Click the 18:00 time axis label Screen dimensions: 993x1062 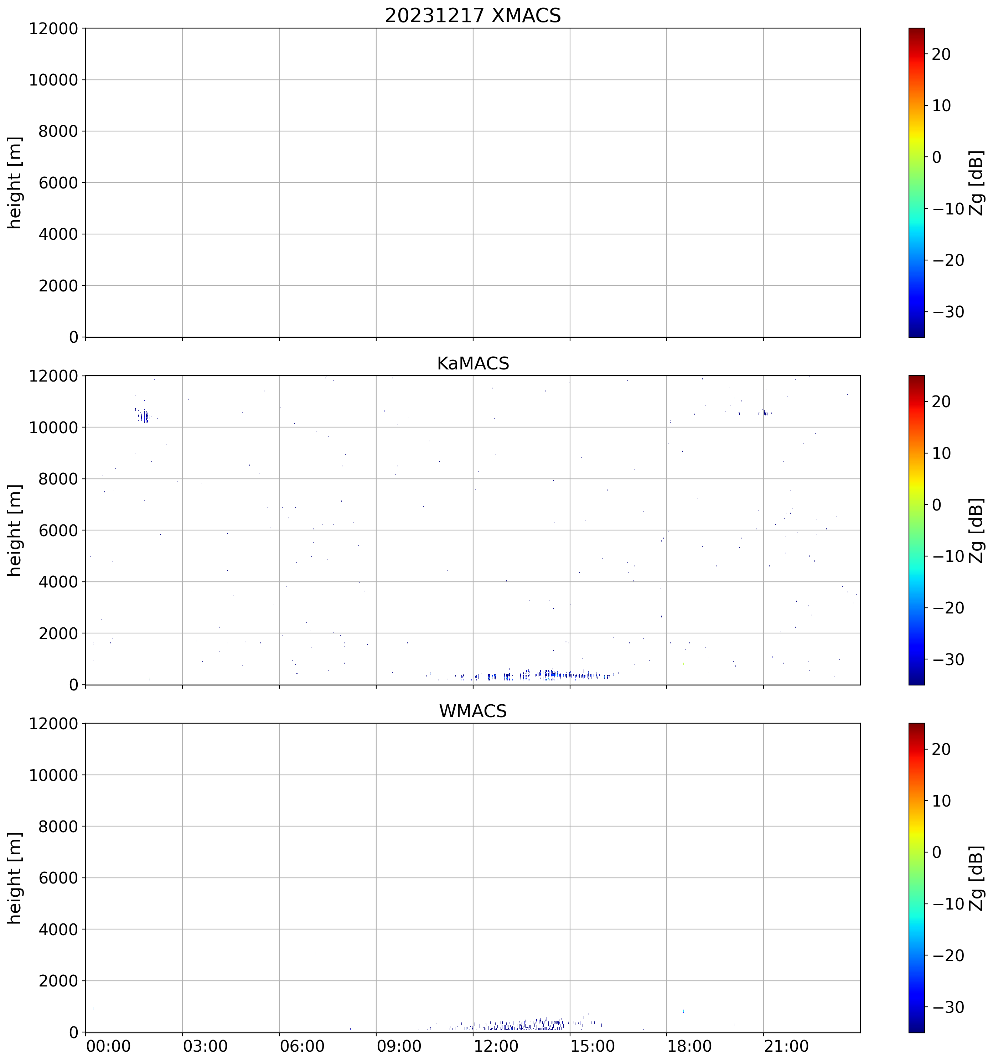click(x=689, y=1046)
